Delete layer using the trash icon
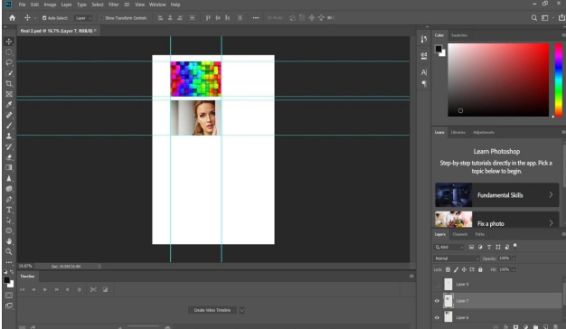 coord(555,327)
